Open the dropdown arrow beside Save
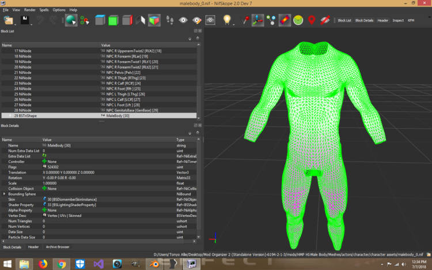 coord(32,25)
